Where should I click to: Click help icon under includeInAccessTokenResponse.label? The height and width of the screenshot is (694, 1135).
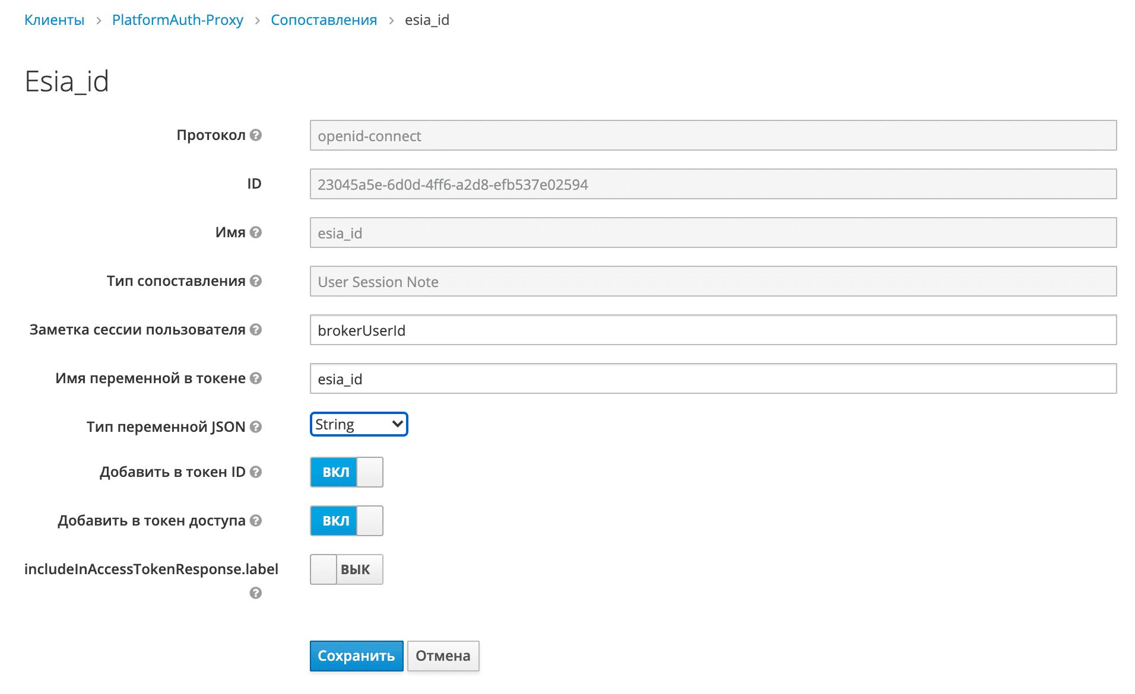coord(255,593)
